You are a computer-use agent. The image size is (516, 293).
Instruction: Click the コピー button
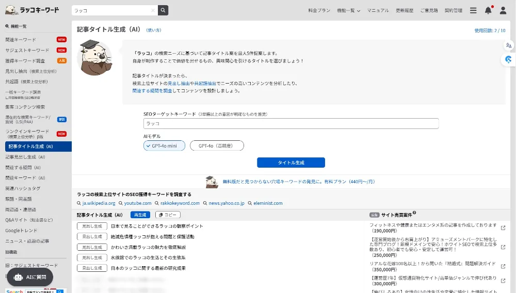(x=168, y=215)
